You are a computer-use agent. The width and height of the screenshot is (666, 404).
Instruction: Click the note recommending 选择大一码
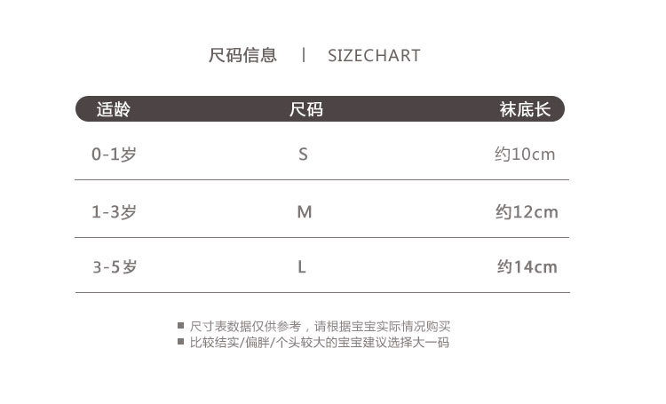point(320,343)
